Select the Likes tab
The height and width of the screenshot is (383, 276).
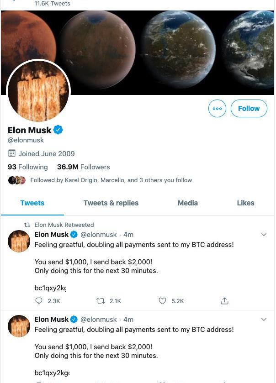[x=245, y=203]
